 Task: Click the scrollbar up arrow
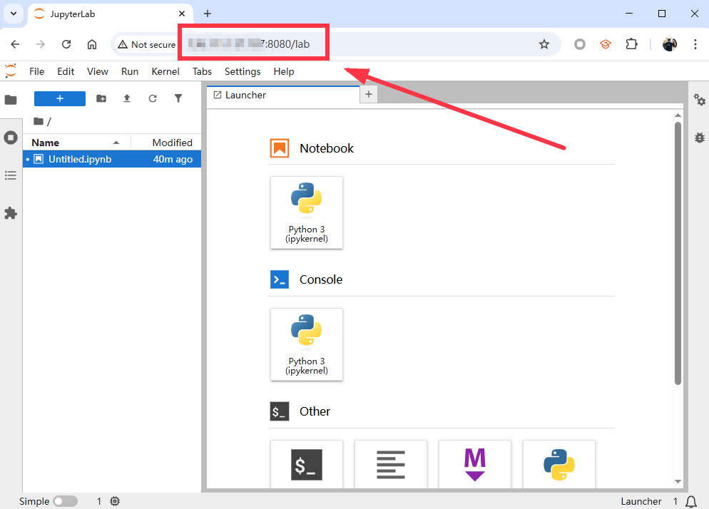pyautogui.click(x=678, y=115)
